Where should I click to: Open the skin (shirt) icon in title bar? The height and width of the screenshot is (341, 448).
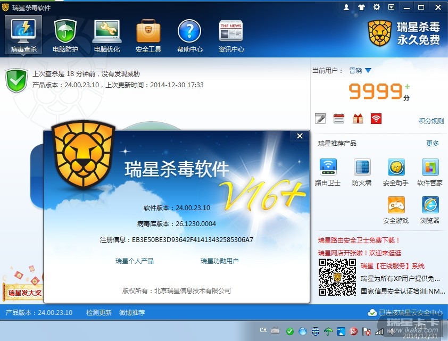click(361, 7)
